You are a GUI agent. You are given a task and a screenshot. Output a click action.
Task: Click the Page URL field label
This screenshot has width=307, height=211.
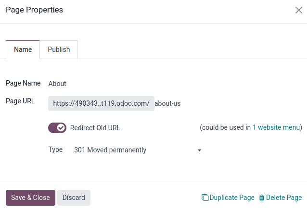pyautogui.click(x=20, y=101)
